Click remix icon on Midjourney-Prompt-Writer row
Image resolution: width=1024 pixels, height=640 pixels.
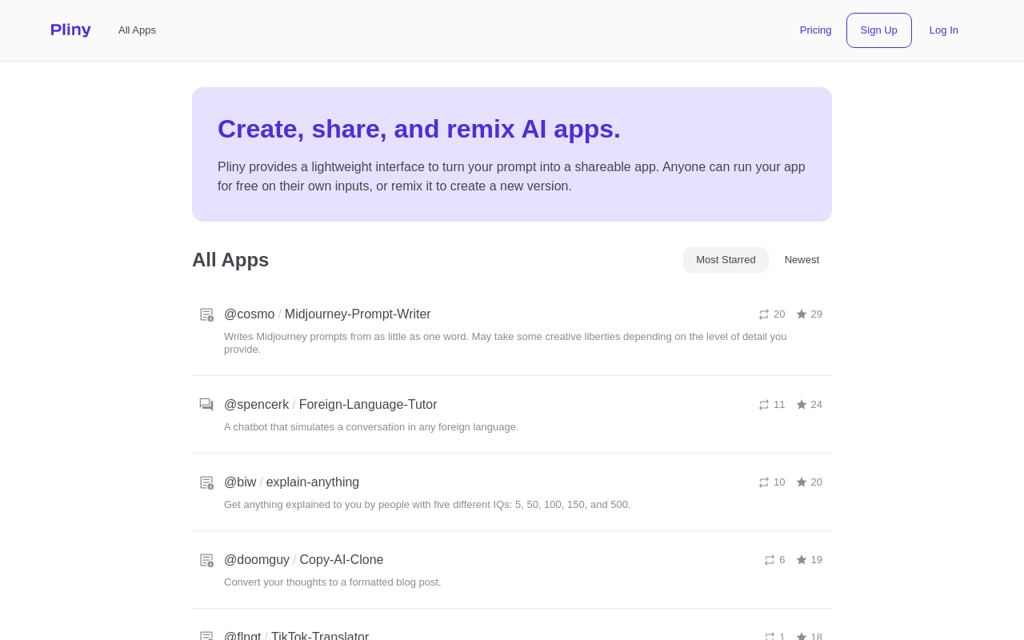[x=764, y=314]
